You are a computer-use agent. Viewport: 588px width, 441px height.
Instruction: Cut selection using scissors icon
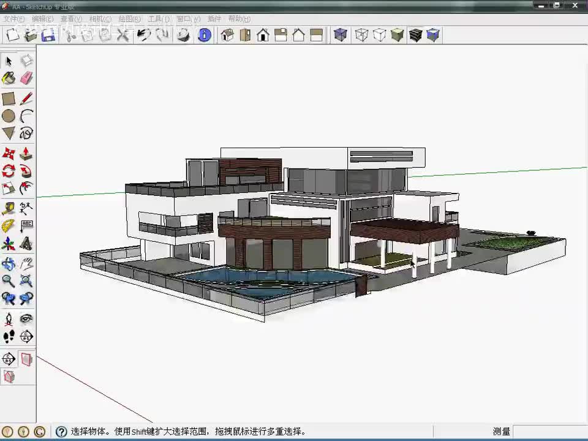click(x=70, y=36)
